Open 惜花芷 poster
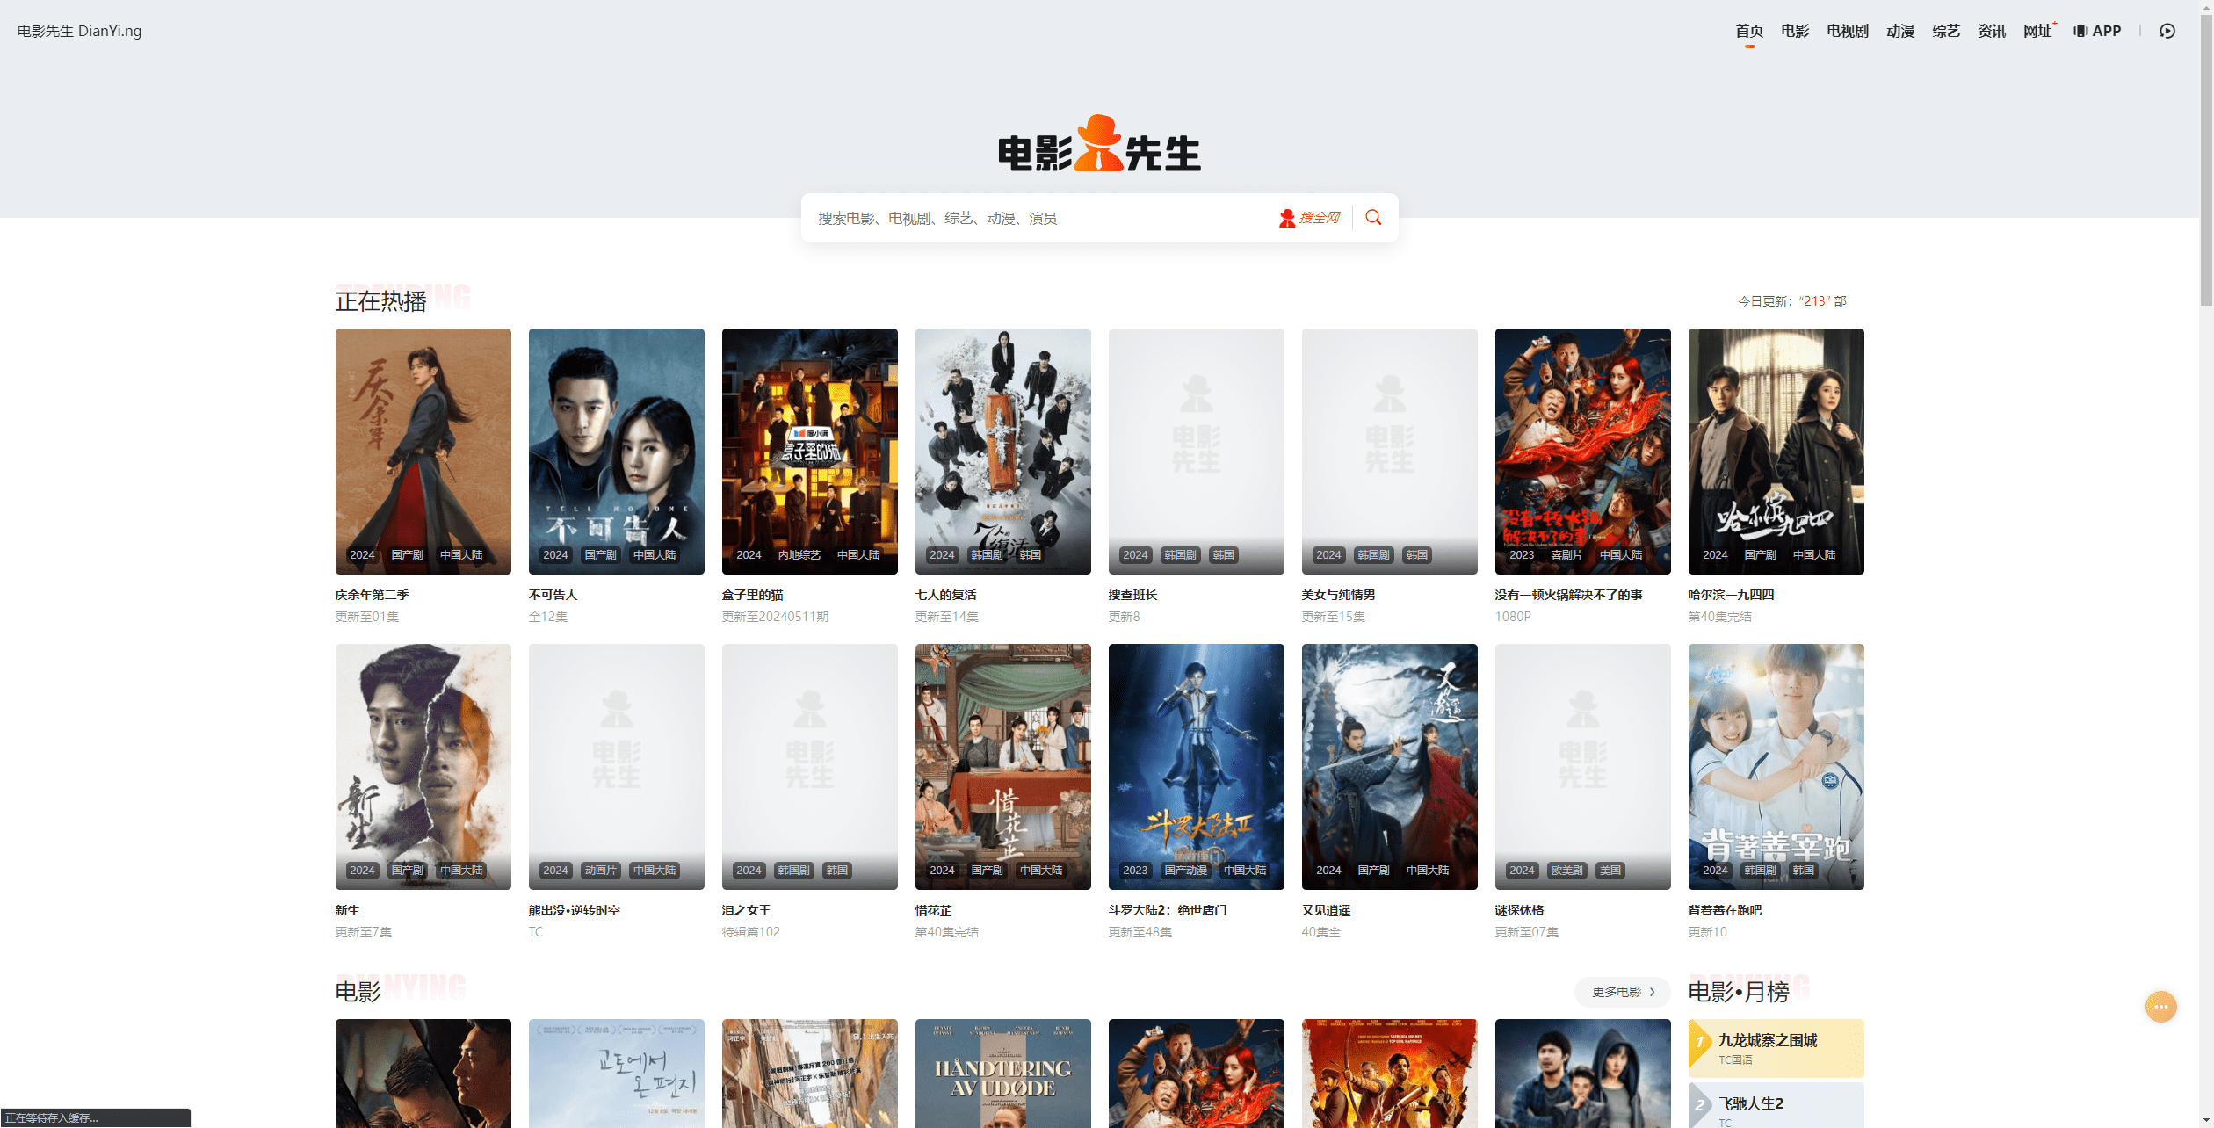 1002,767
